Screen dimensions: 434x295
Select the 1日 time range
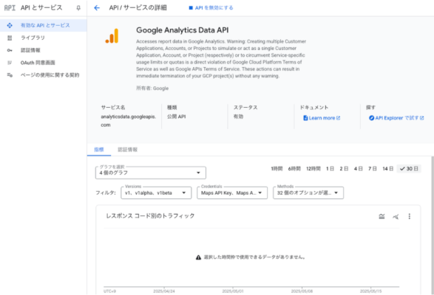coord(330,169)
